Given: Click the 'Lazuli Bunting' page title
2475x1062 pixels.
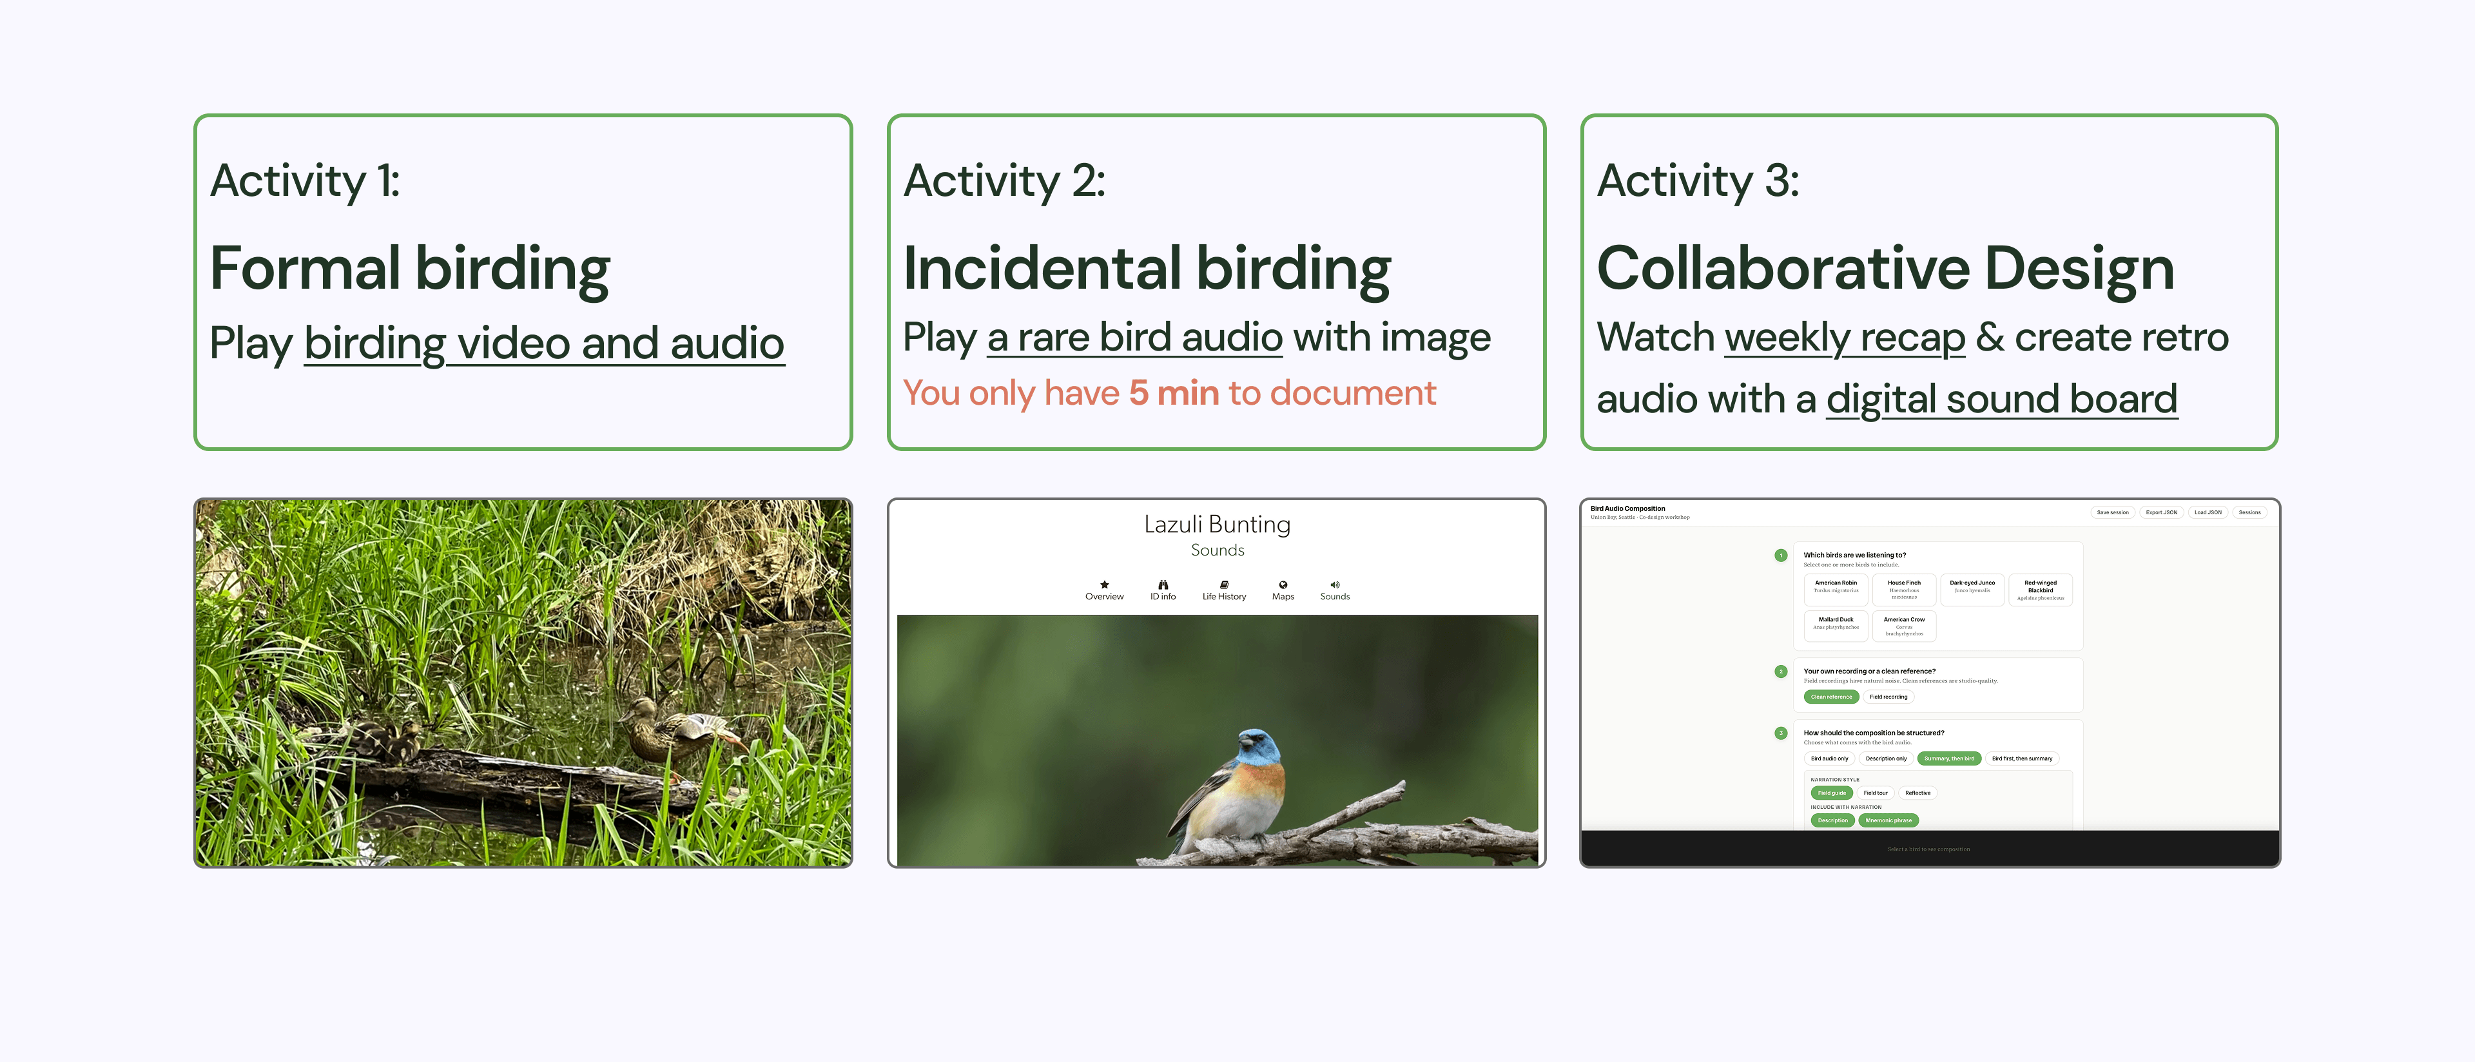Looking at the screenshot, I should [1216, 525].
